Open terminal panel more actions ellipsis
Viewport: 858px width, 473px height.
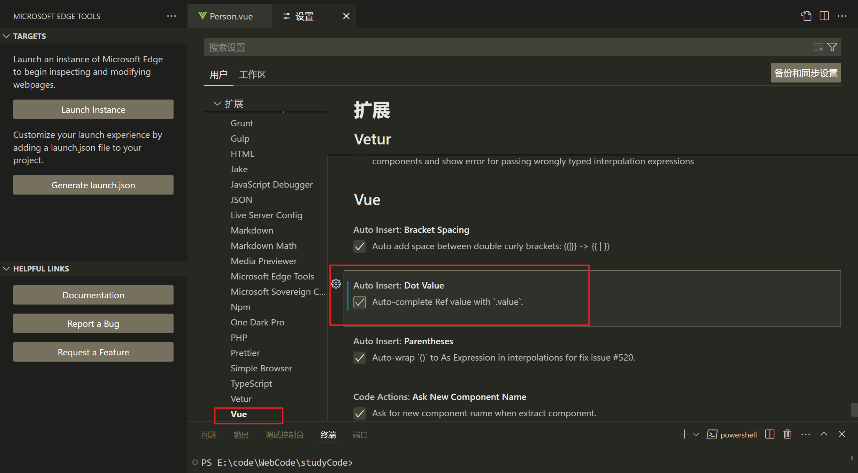(x=806, y=434)
